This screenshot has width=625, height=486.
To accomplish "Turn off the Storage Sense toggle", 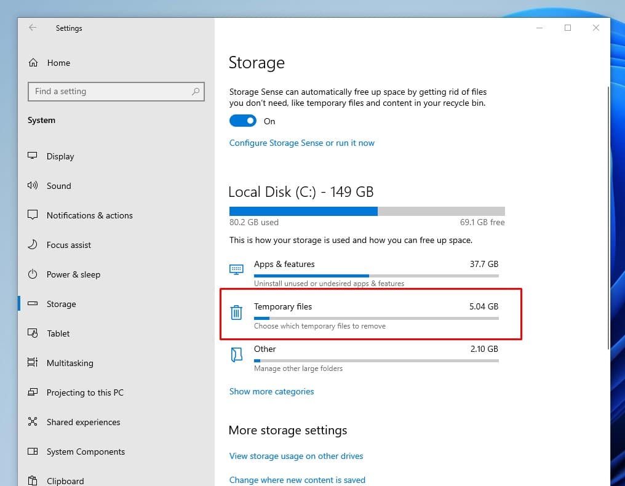I will [x=242, y=121].
